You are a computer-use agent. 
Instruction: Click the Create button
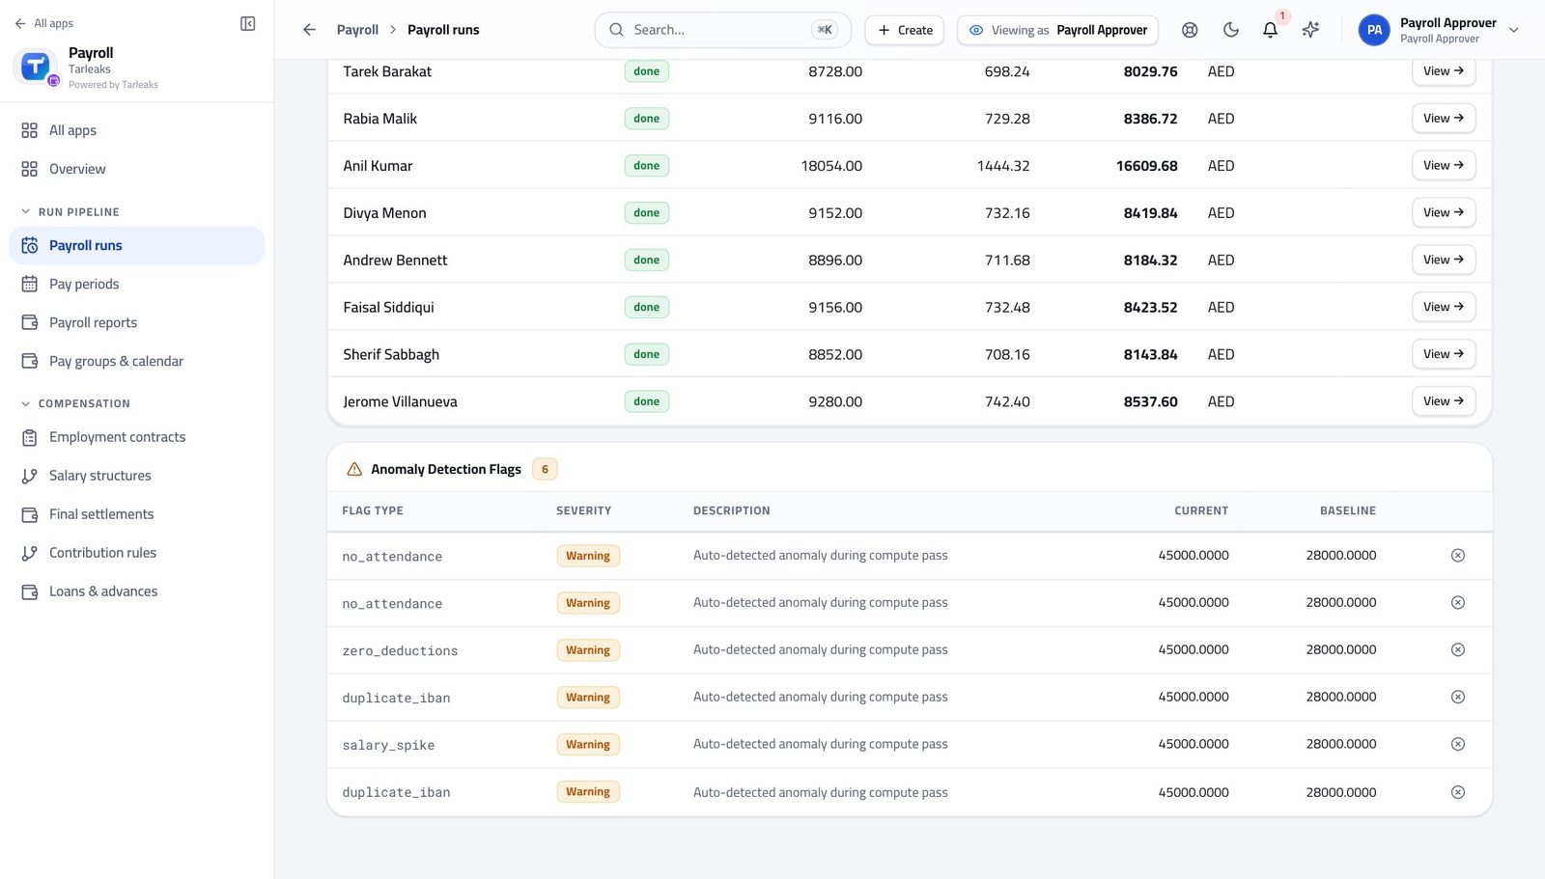tap(904, 30)
